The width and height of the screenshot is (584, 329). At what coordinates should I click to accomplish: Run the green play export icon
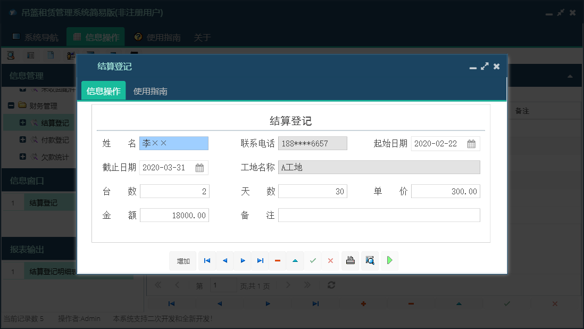[x=389, y=261]
